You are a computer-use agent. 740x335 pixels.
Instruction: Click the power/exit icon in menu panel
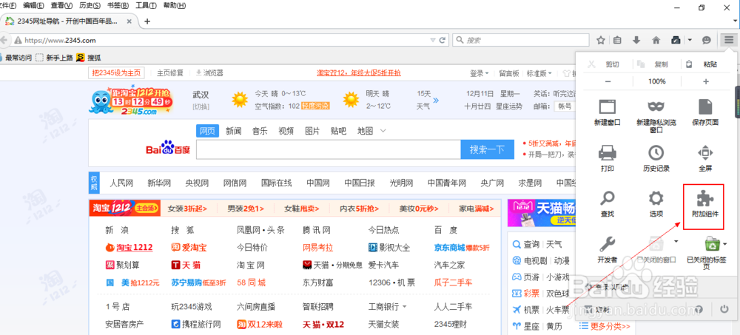724,310
